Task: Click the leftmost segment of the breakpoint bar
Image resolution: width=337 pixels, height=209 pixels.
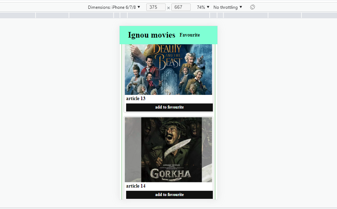Action: [x=18, y=15]
